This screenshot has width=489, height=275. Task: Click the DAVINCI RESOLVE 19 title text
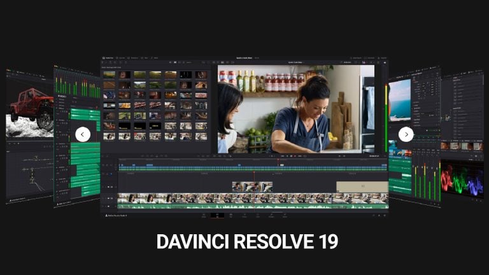point(247,242)
